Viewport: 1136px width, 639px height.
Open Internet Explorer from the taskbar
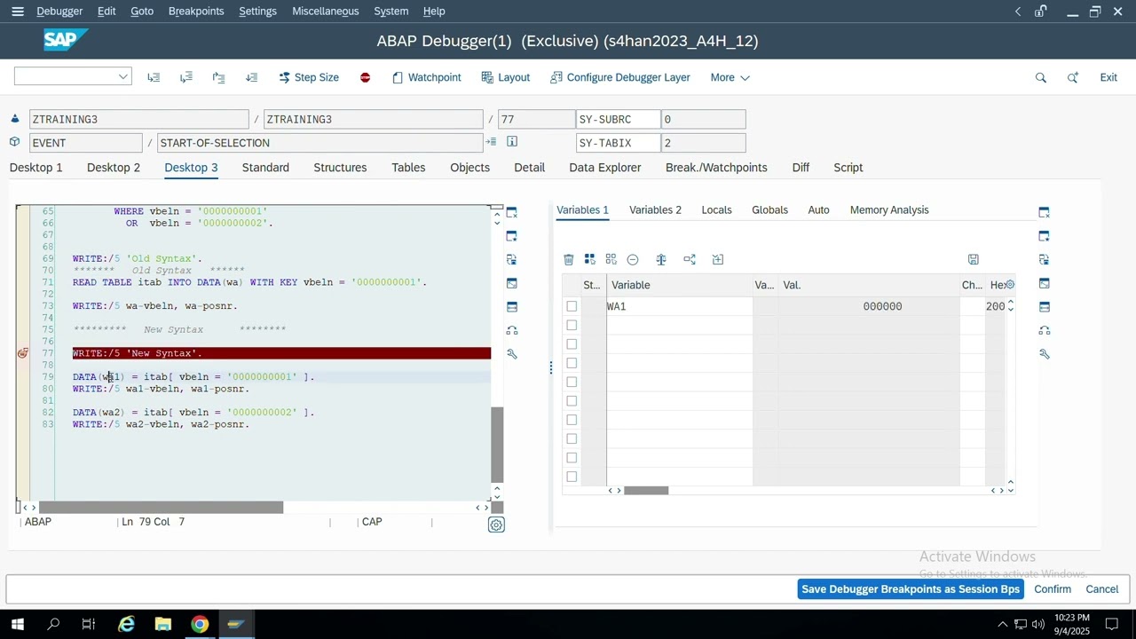coord(127,624)
